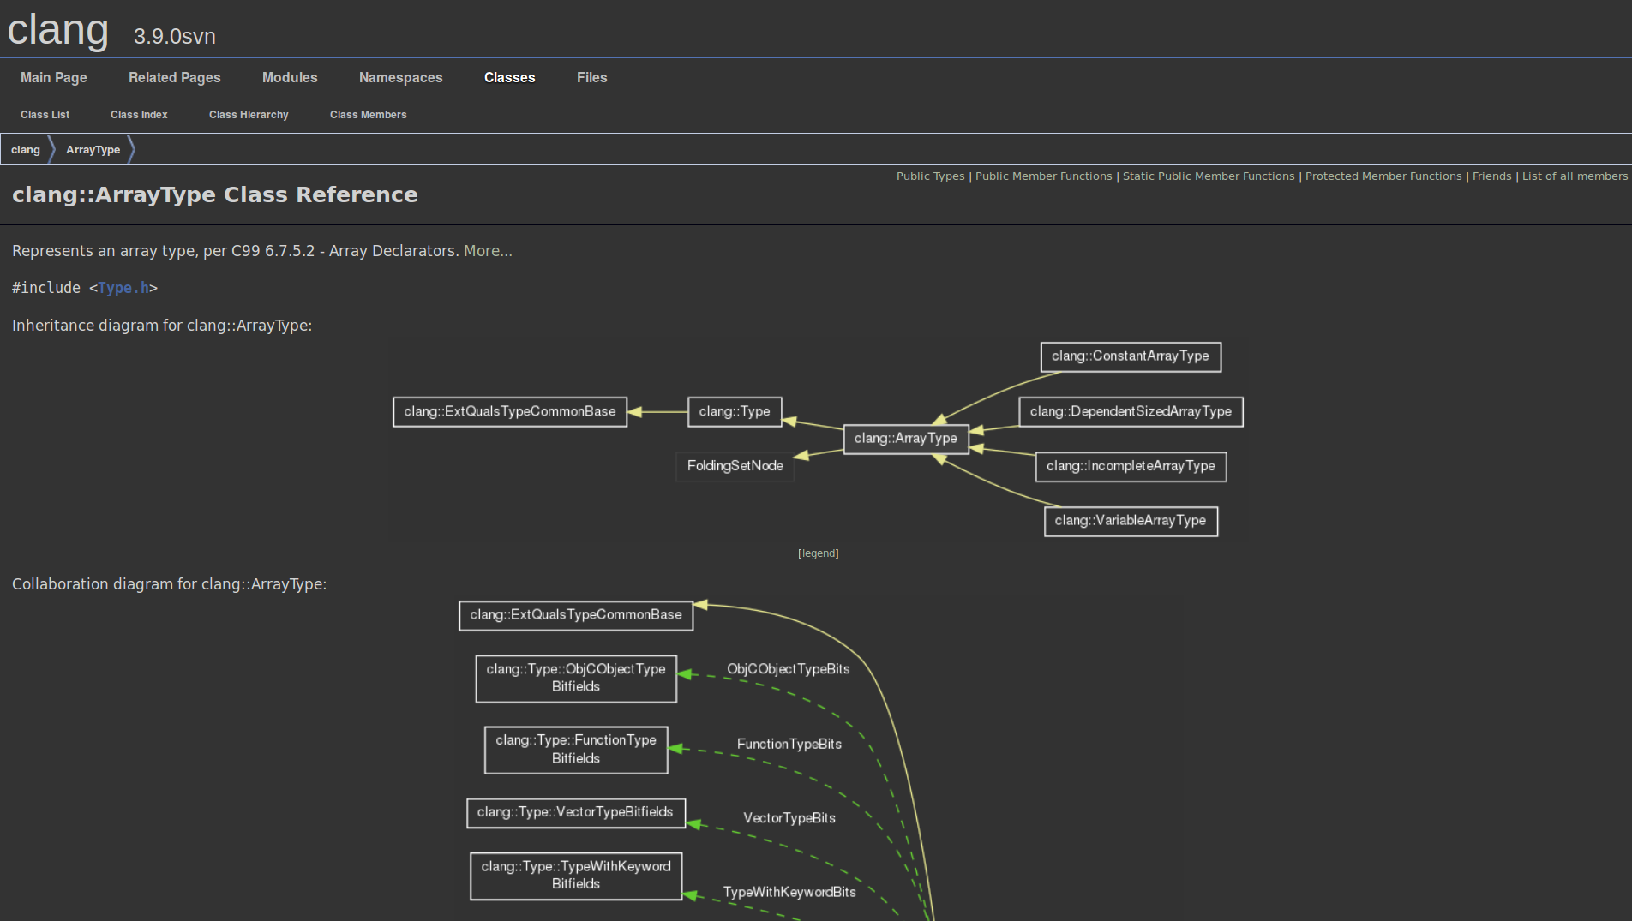Open the Files tab
This screenshot has height=921, width=1632.
[591, 77]
